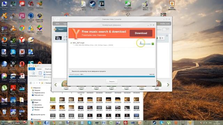Choose the 'в MP3' output format
The image size is (223, 125).
(x=111, y=88)
